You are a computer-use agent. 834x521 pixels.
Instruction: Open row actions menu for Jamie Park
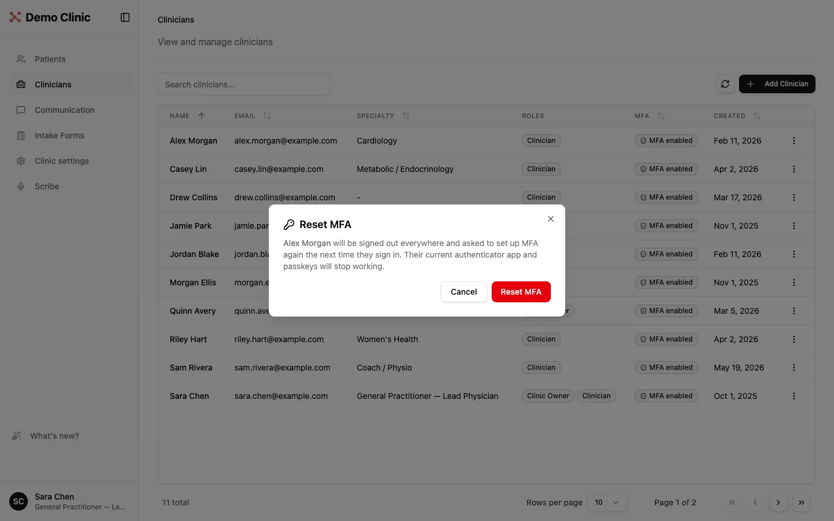tap(794, 226)
